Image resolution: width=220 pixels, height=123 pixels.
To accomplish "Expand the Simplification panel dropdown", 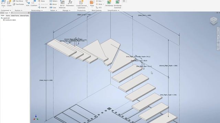I will tap(119, 11).
